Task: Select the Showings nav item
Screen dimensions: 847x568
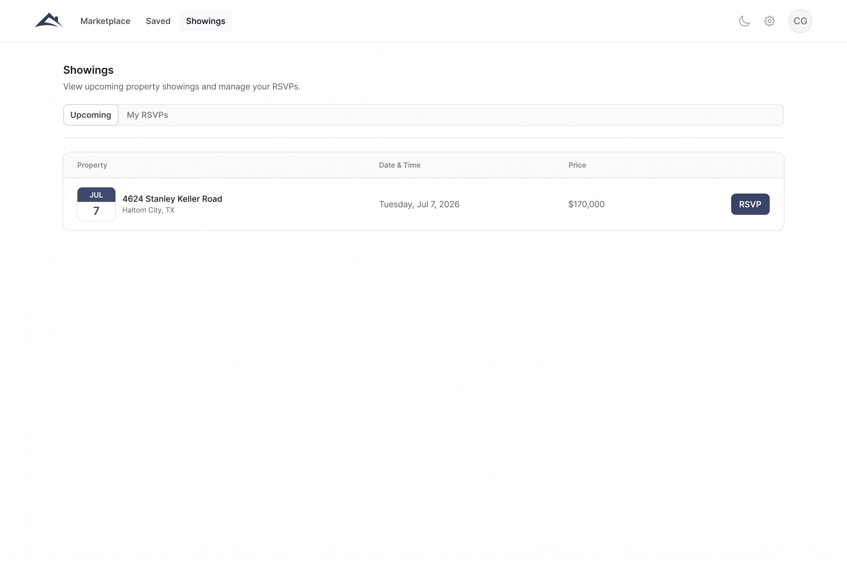Action: [x=205, y=21]
